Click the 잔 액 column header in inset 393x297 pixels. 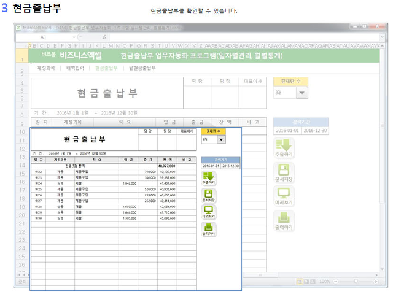coord(167,160)
